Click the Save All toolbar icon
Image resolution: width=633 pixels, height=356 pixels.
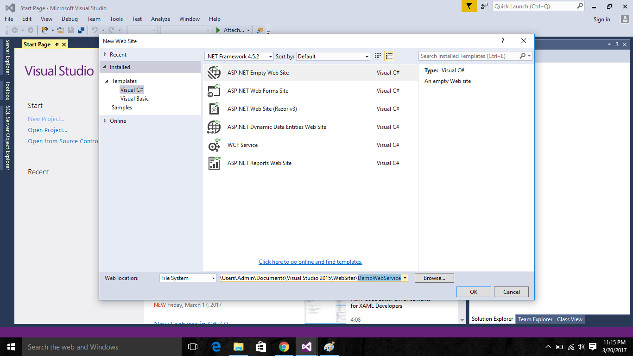(x=81, y=30)
